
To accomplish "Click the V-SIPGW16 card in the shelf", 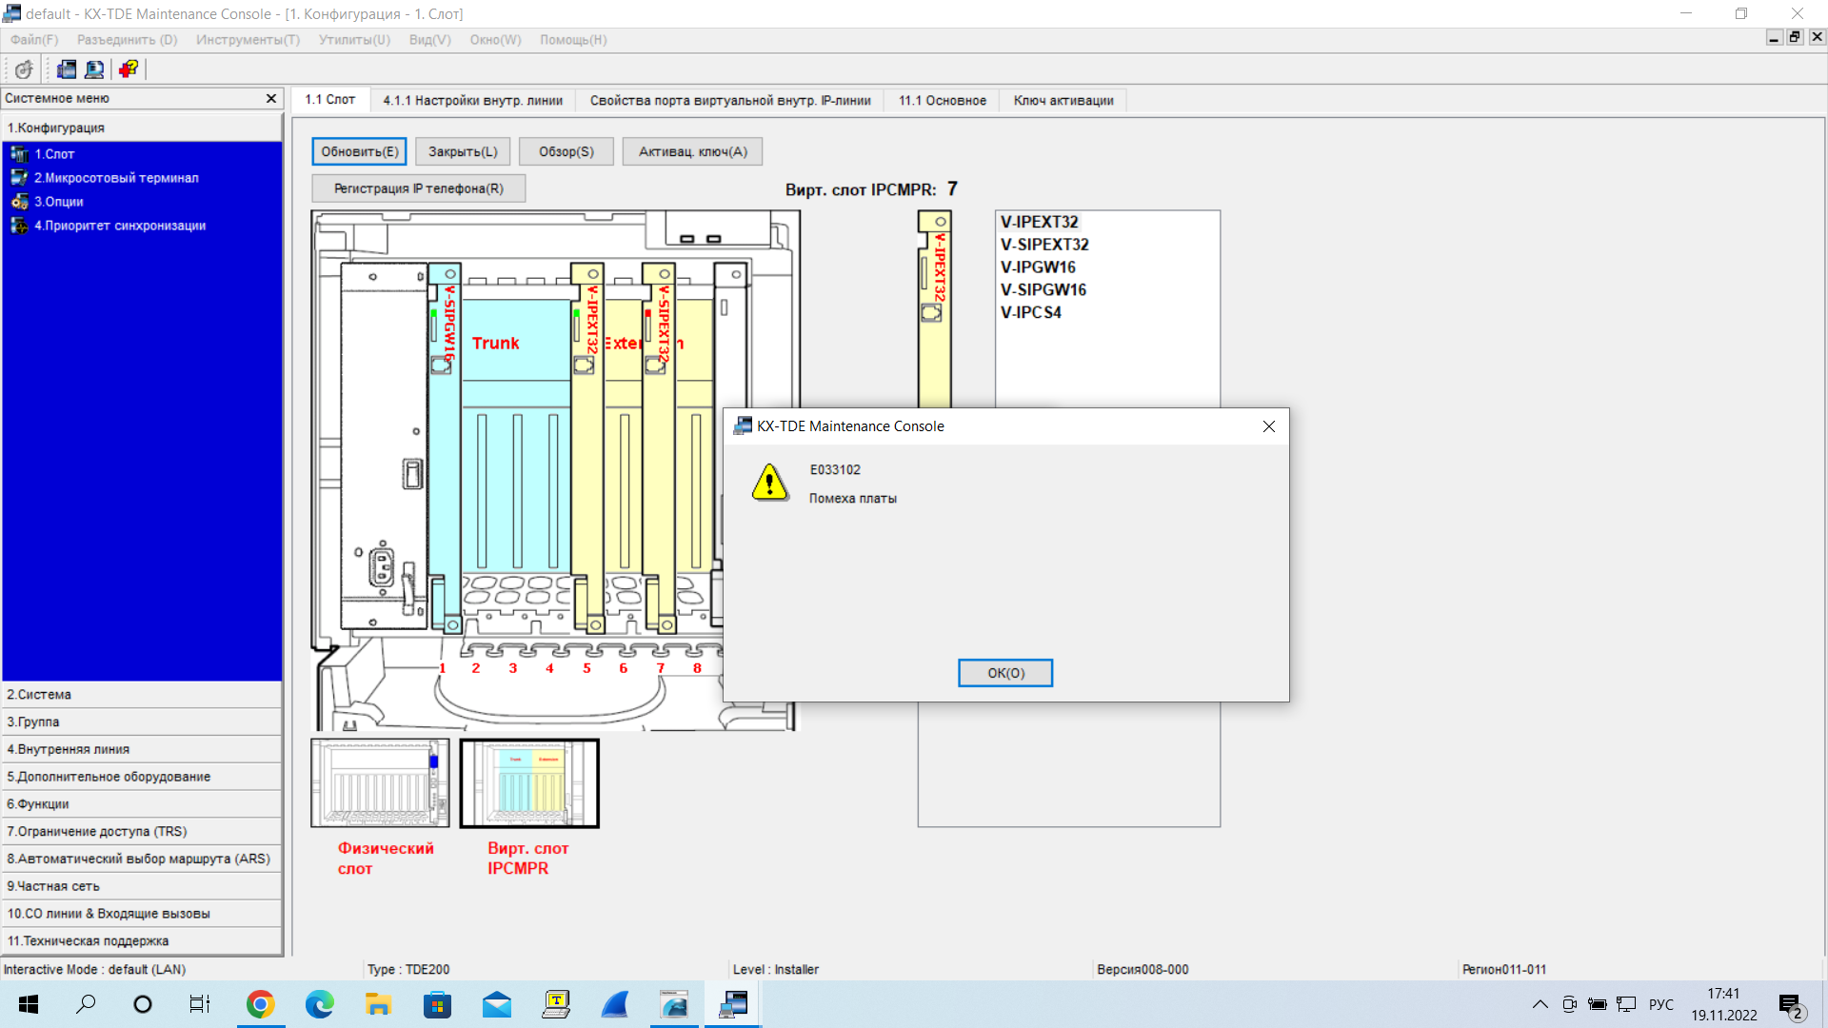I will [x=445, y=447].
